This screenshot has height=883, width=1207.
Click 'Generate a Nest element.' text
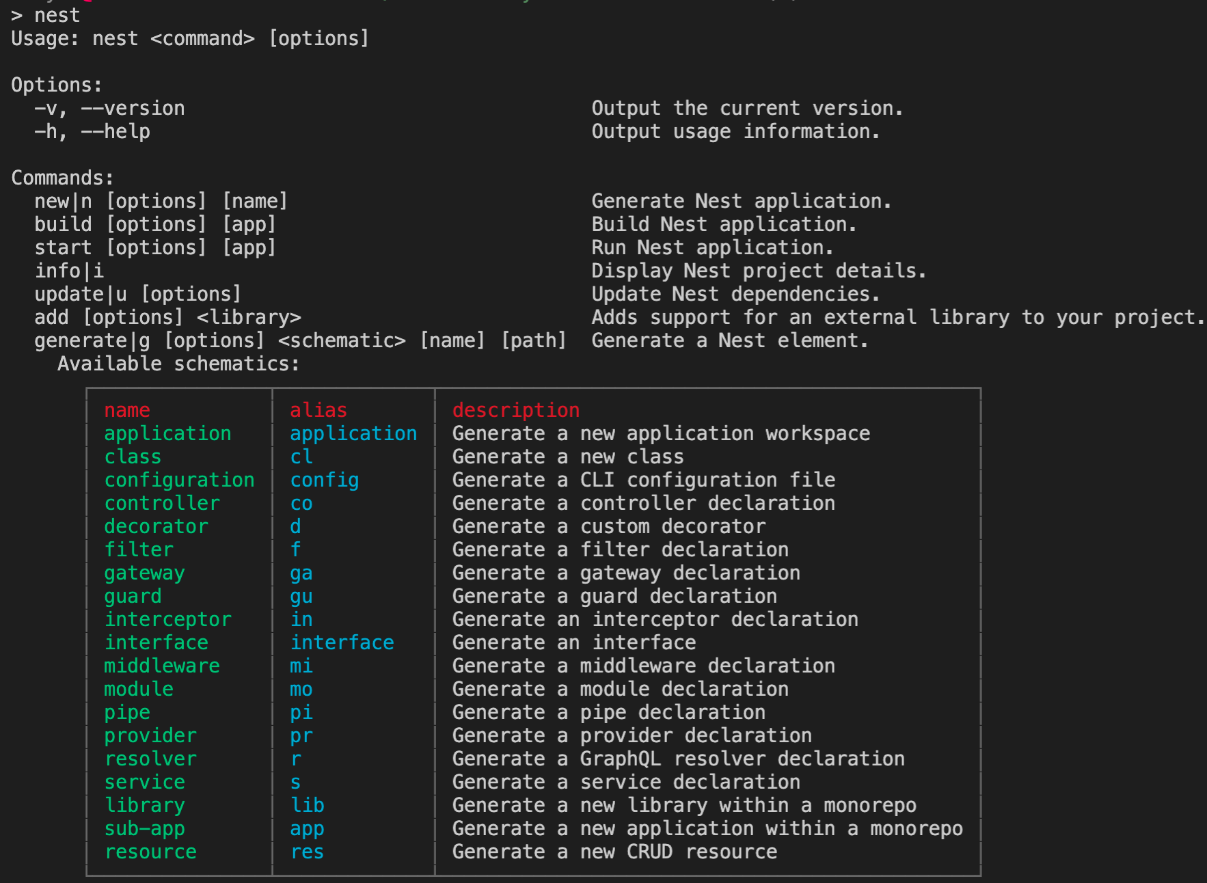[730, 341]
